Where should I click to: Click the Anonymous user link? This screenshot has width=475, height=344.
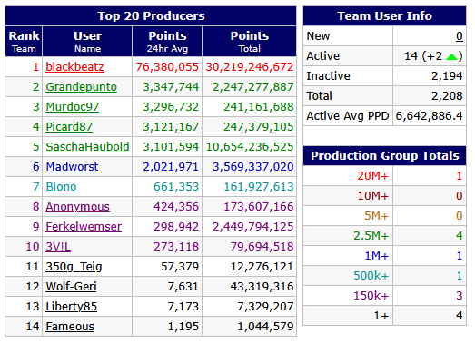[77, 207]
